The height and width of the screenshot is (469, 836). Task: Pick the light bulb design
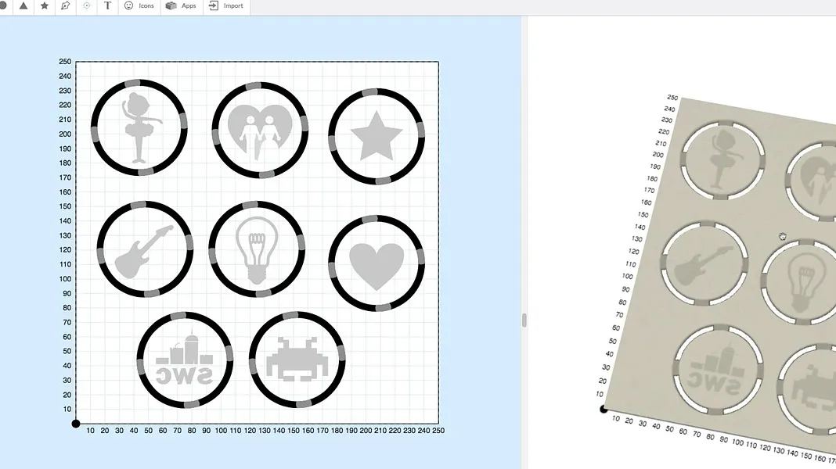point(257,248)
